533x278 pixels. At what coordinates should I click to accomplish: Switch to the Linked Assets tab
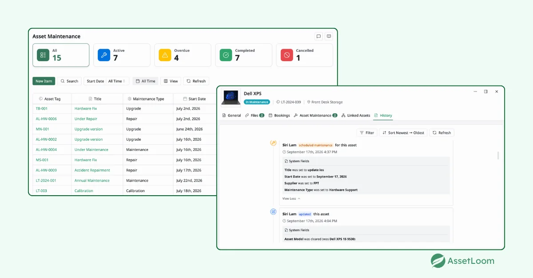(355, 116)
